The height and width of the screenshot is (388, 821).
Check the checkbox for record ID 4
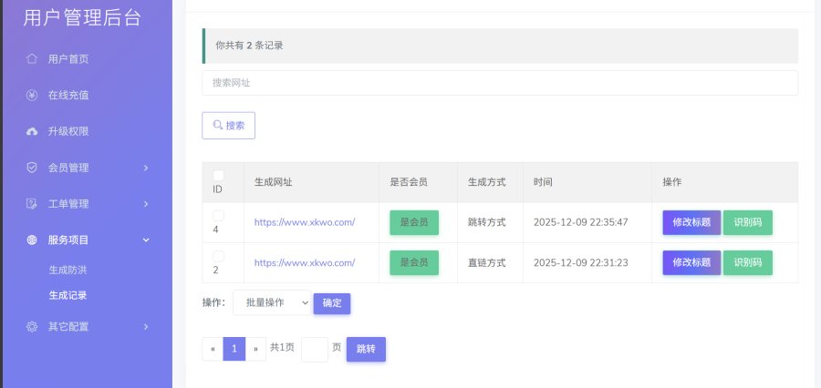(218, 215)
